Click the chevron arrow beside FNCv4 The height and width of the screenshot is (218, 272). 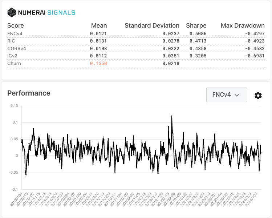237,95
